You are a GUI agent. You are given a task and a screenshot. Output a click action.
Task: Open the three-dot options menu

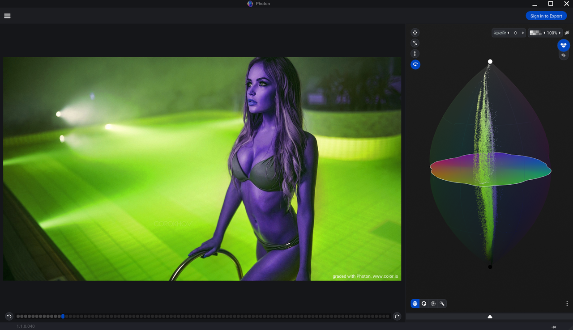click(x=567, y=304)
